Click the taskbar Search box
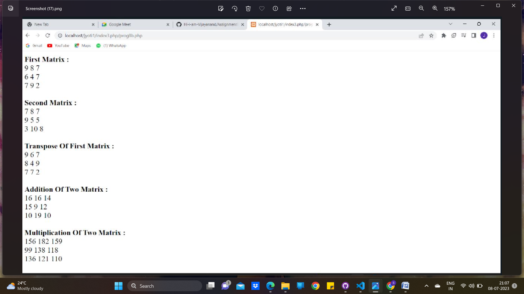The image size is (524, 294). tap(165, 286)
